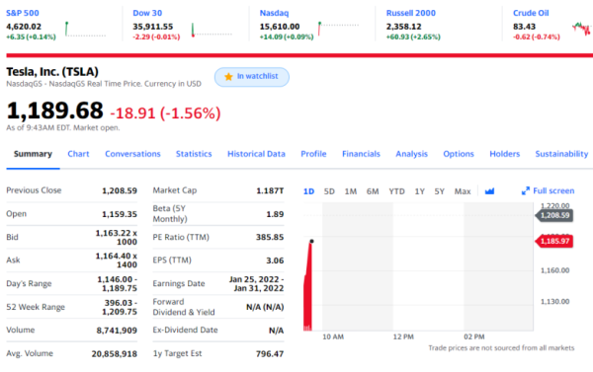
Task: Switch chart range to Max
Action: point(463,191)
